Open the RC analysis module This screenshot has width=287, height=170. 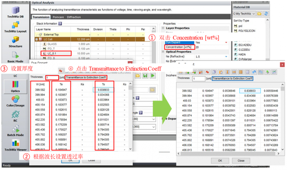[15, 116]
